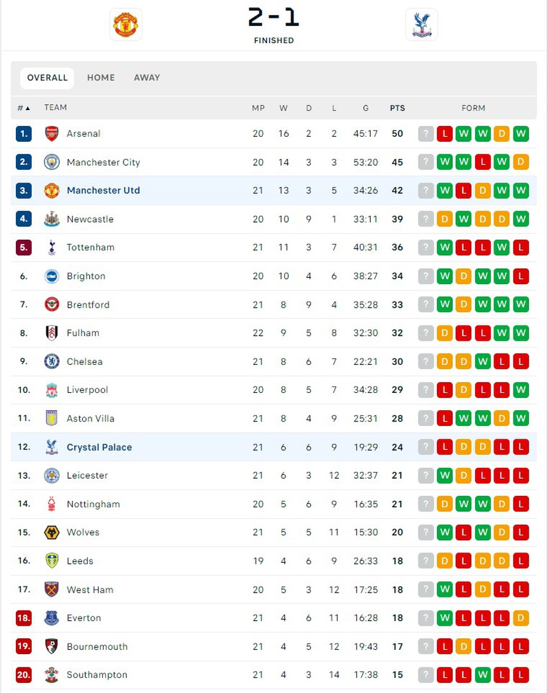
Task: Sort the table by MP column
Action: (258, 108)
